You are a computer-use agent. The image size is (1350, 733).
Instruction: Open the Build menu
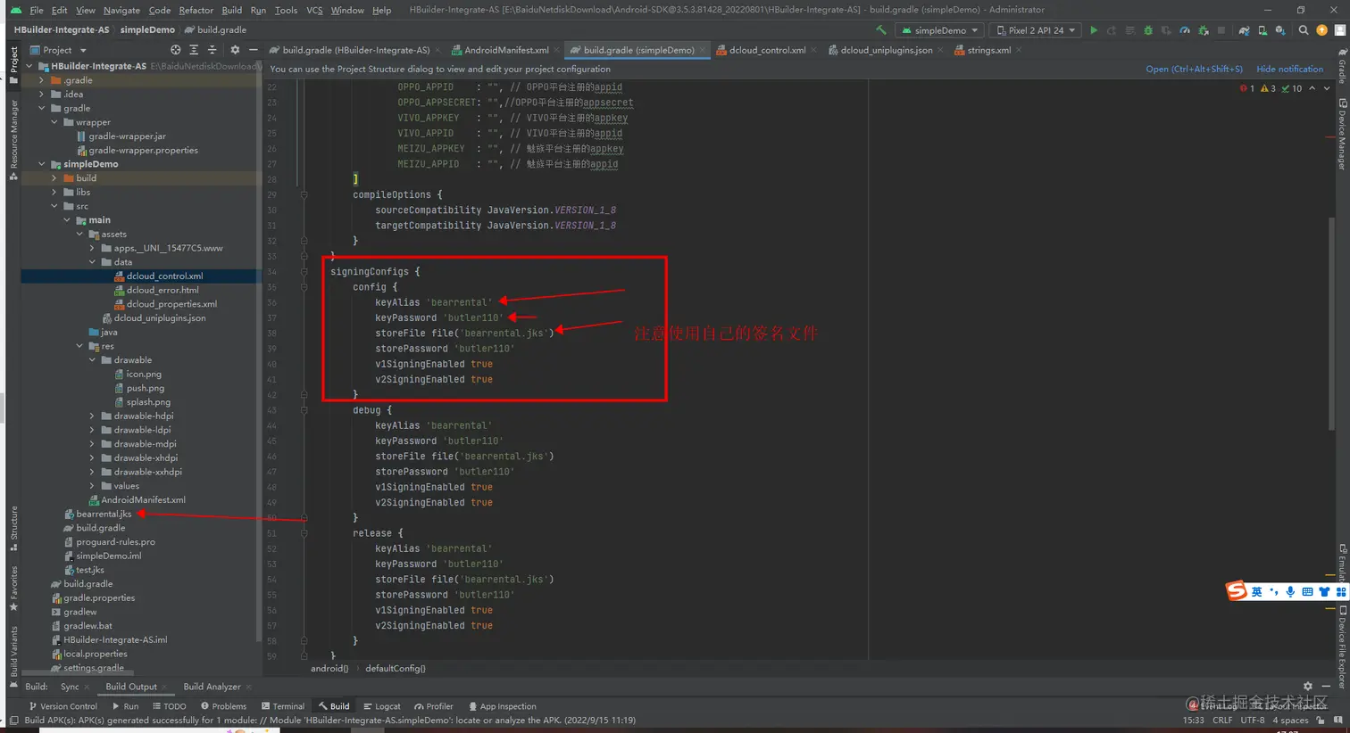coord(232,10)
